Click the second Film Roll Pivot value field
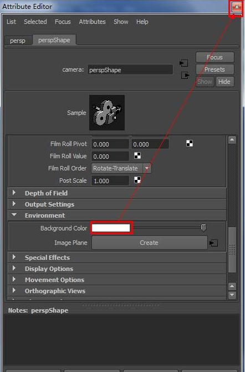245x372 pixels. click(150, 144)
